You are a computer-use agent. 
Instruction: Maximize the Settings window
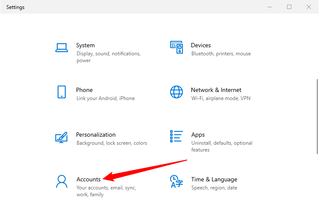(289, 7)
